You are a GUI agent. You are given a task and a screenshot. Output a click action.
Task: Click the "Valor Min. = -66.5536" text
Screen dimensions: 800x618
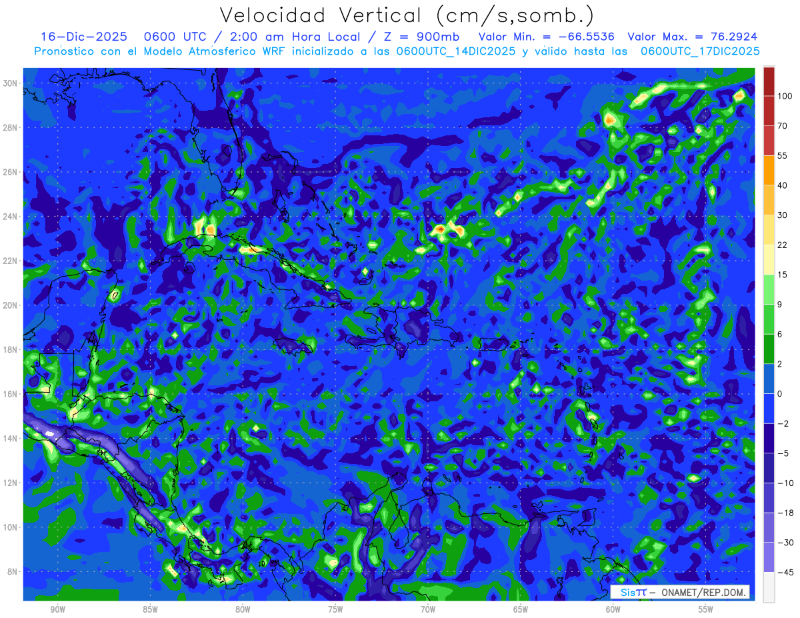tap(547, 37)
